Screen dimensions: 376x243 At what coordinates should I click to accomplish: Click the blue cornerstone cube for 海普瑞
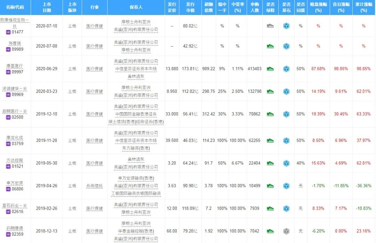click(x=286, y=46)
